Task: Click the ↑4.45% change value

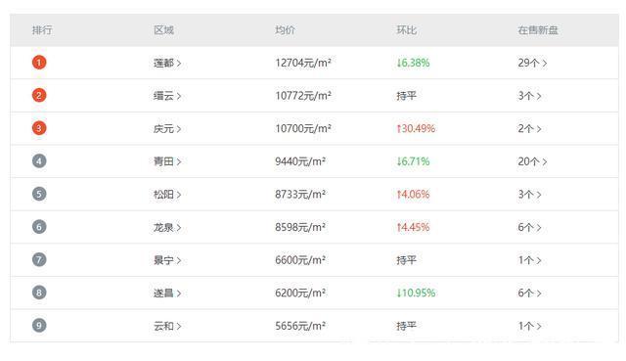Action: point(413,227)
